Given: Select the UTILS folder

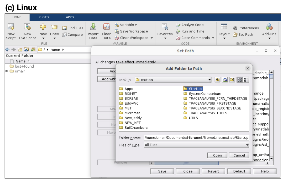Looking at the screenshot, I should (191, 118).
